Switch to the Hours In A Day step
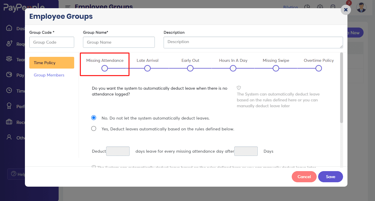 click(x=233, y=68)
